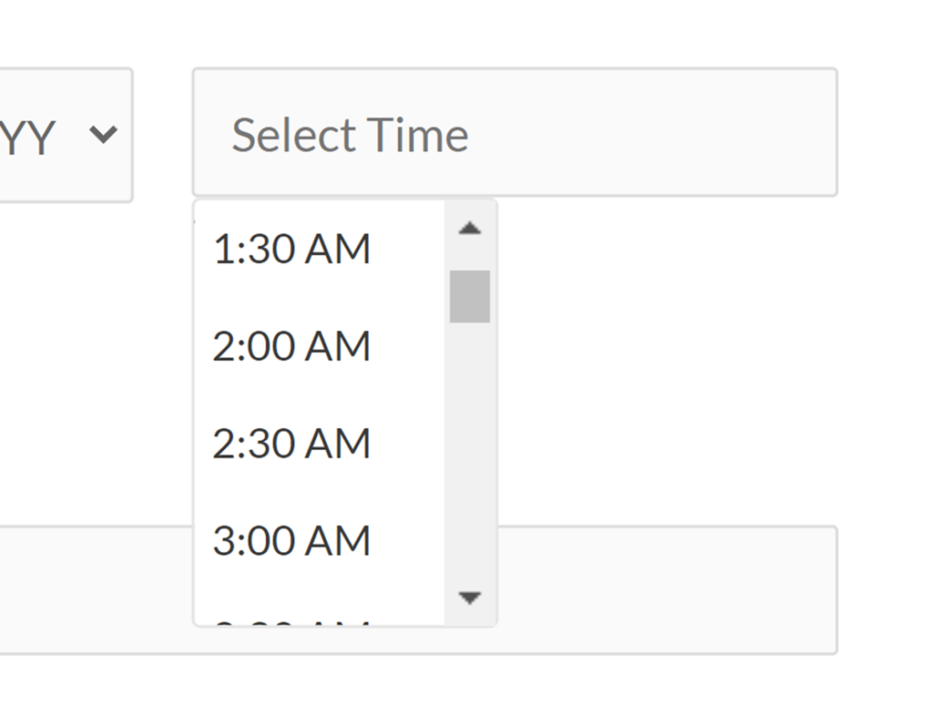Screen dimensions: 939x716
Task: Click the chevron on the YY dropdown
Action: 104,135
